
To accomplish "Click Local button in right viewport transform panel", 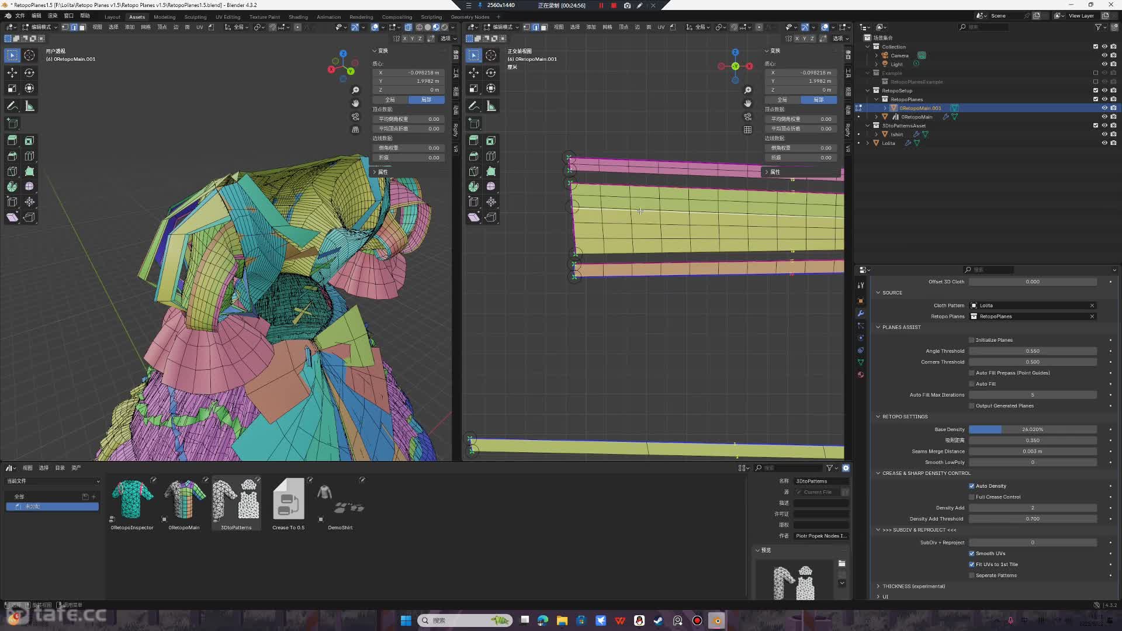I will 818,100.
